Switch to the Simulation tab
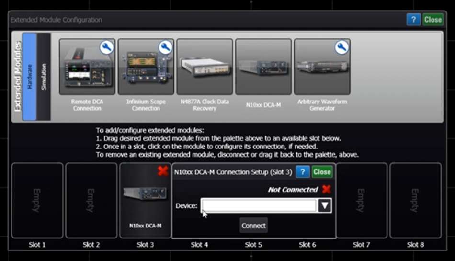This screenshot has width=455, height=261. click(x=44, y=77)
